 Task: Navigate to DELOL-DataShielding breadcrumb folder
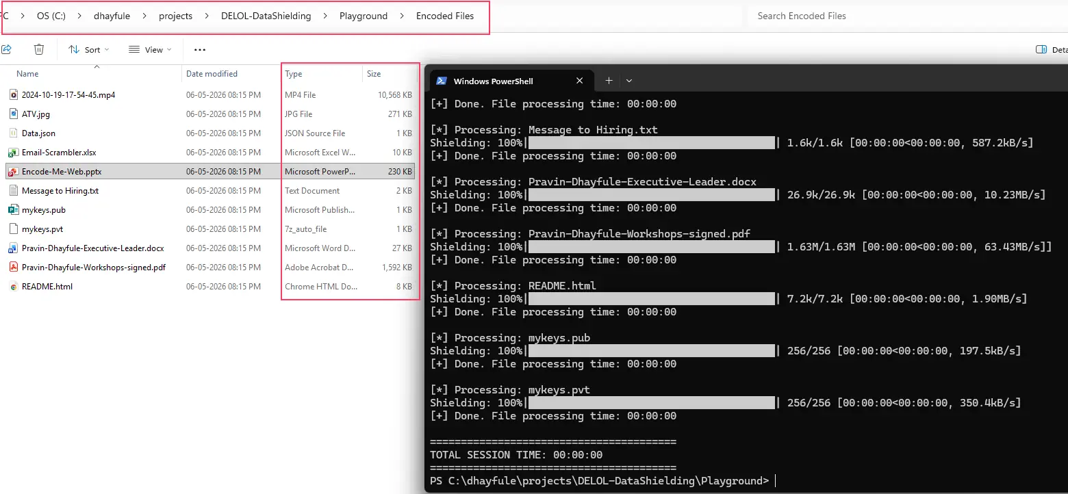click(x=266, y=16)
